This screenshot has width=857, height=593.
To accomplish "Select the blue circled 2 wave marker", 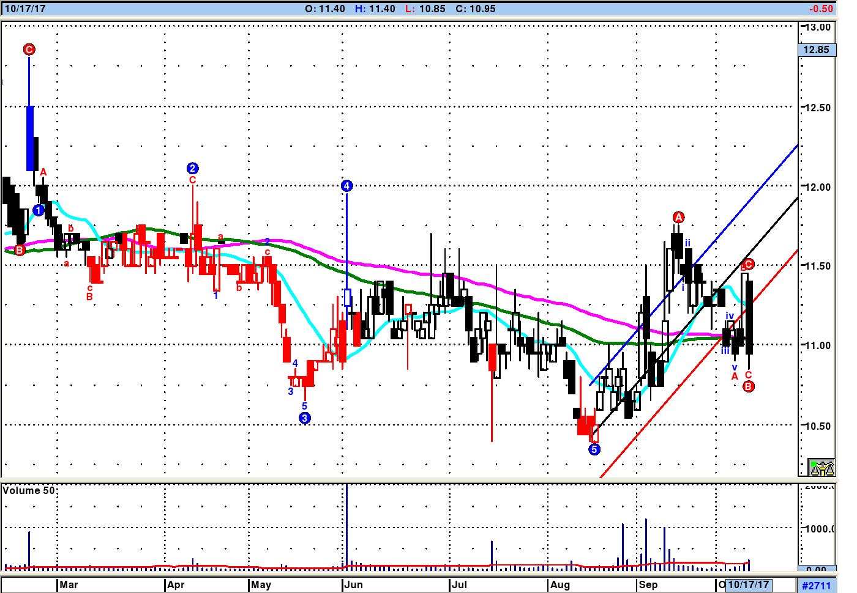I will click(192, 168).
